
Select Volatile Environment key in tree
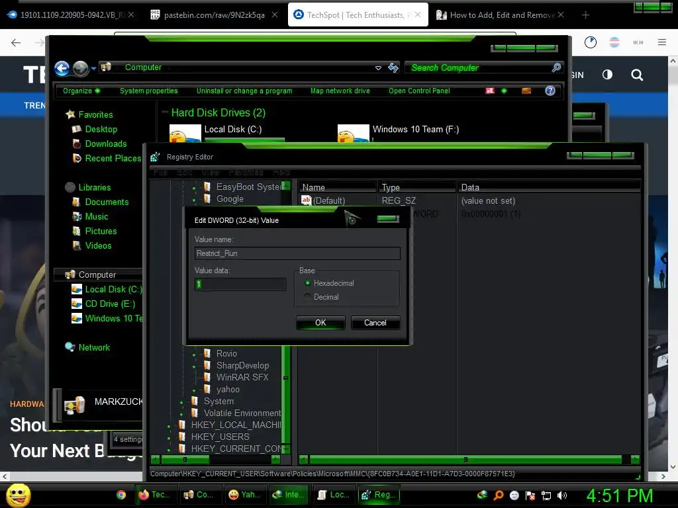[x=242, y=413]
